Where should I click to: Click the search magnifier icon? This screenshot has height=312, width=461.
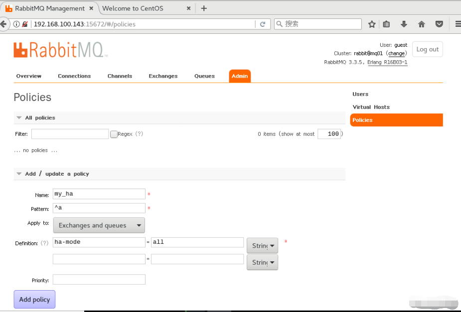(x=279, y=24)
